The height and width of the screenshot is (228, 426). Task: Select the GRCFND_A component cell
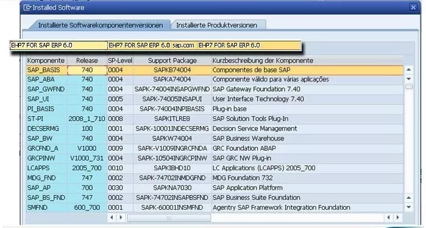pyautogui.click(x=46, y=148)
